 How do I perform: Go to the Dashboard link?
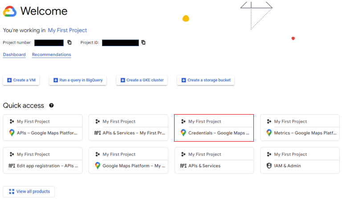14,55
